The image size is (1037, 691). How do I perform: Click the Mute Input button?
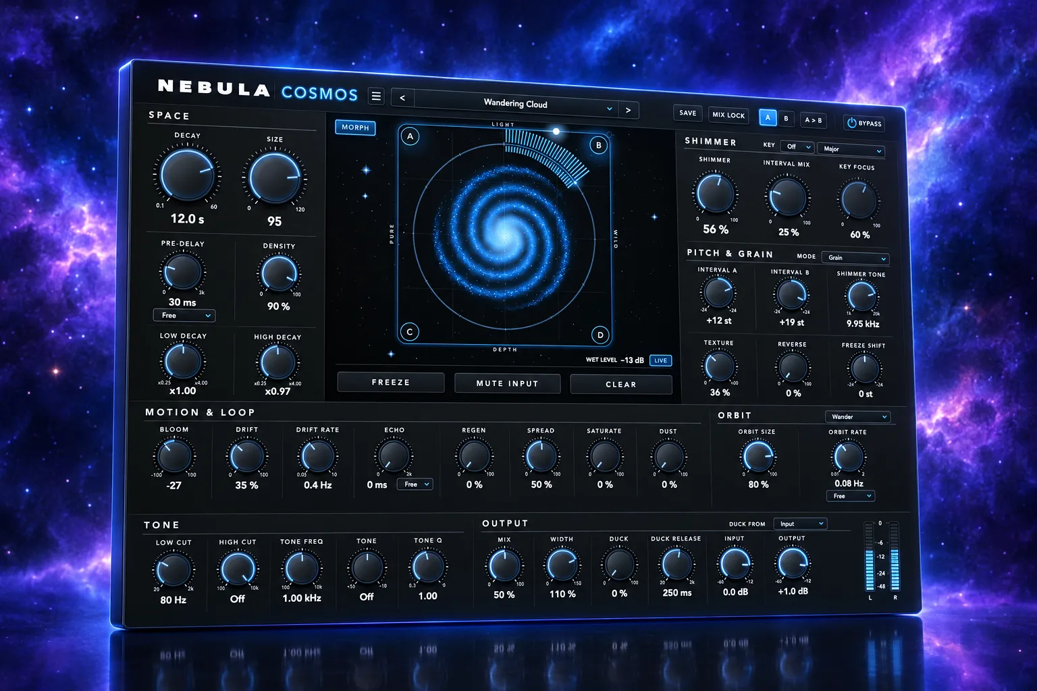tap(508, 383)
